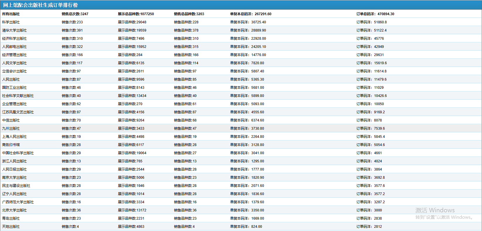The height and width of the screenshot is (231, 482).
Task: Click the 人民邮电出版社 publisher entry
Action: [14, 47]
